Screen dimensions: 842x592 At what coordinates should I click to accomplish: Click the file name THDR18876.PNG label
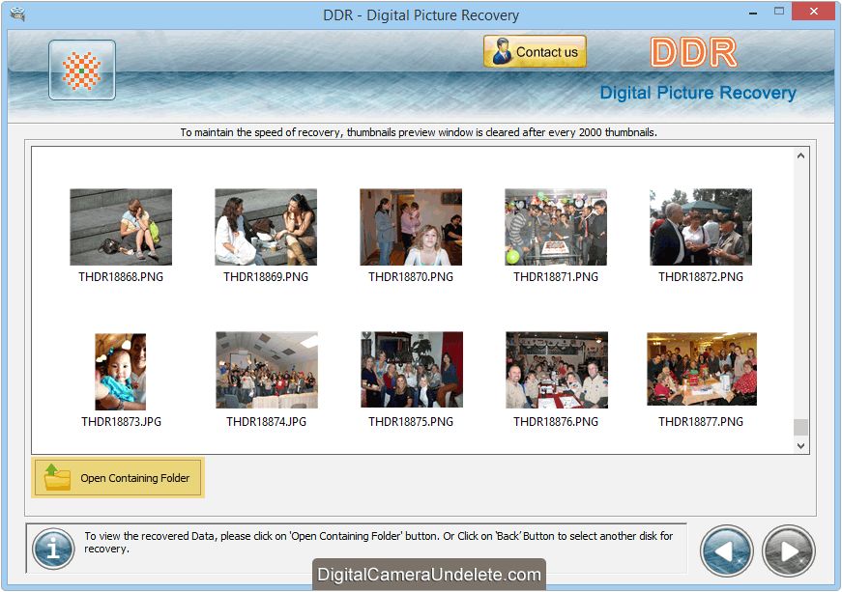click(556, 421)
